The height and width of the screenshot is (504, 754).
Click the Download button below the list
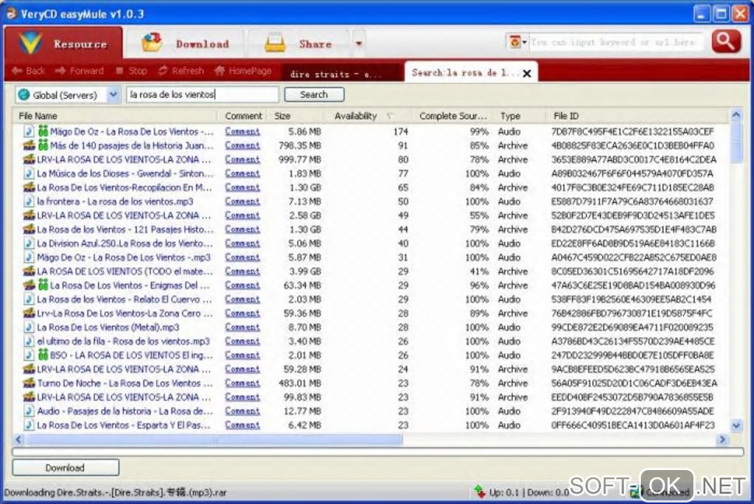coord(65,468)
